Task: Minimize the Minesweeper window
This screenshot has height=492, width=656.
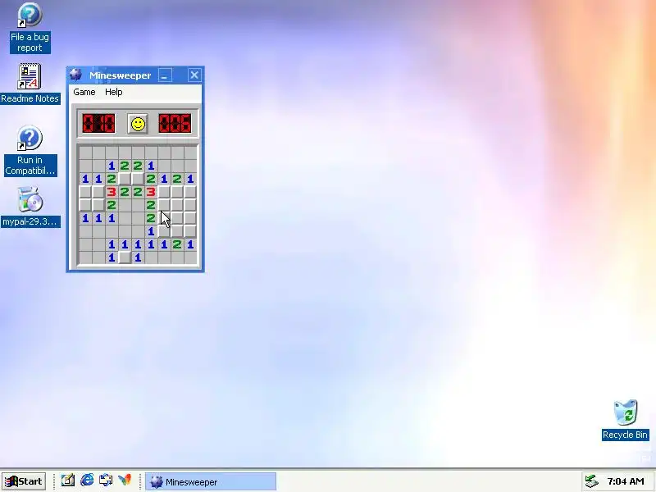Action: pyautogui.click(x=165, y=75)
